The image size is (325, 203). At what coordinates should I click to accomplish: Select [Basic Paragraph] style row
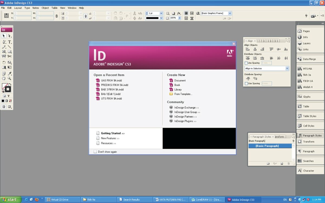click(x=270, y=146)
